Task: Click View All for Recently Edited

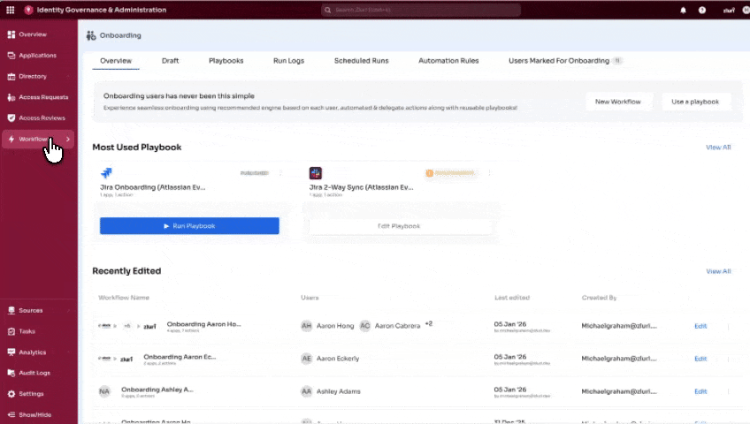Action: [718, 271]
